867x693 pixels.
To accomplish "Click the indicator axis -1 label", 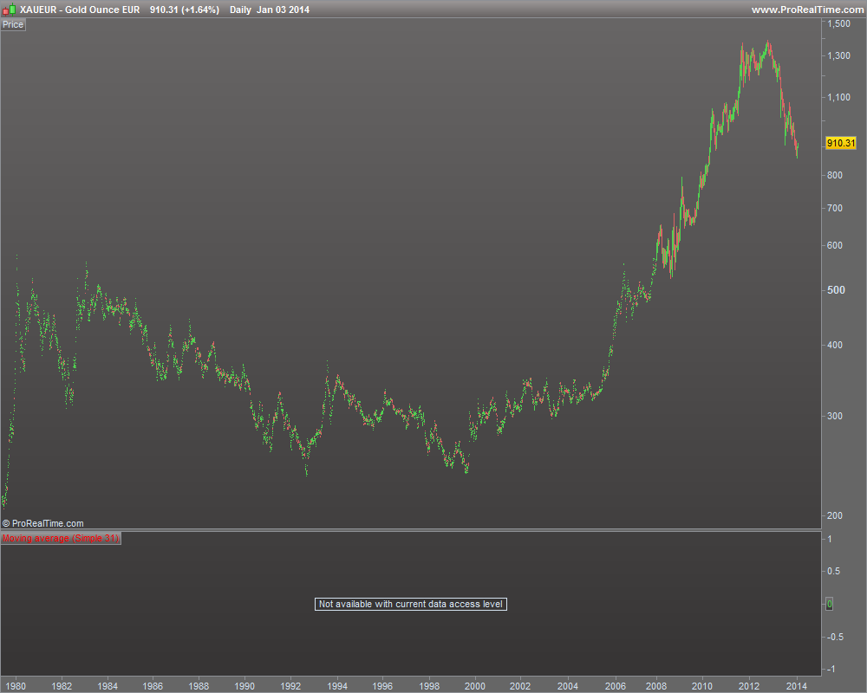I will point(831,670).
